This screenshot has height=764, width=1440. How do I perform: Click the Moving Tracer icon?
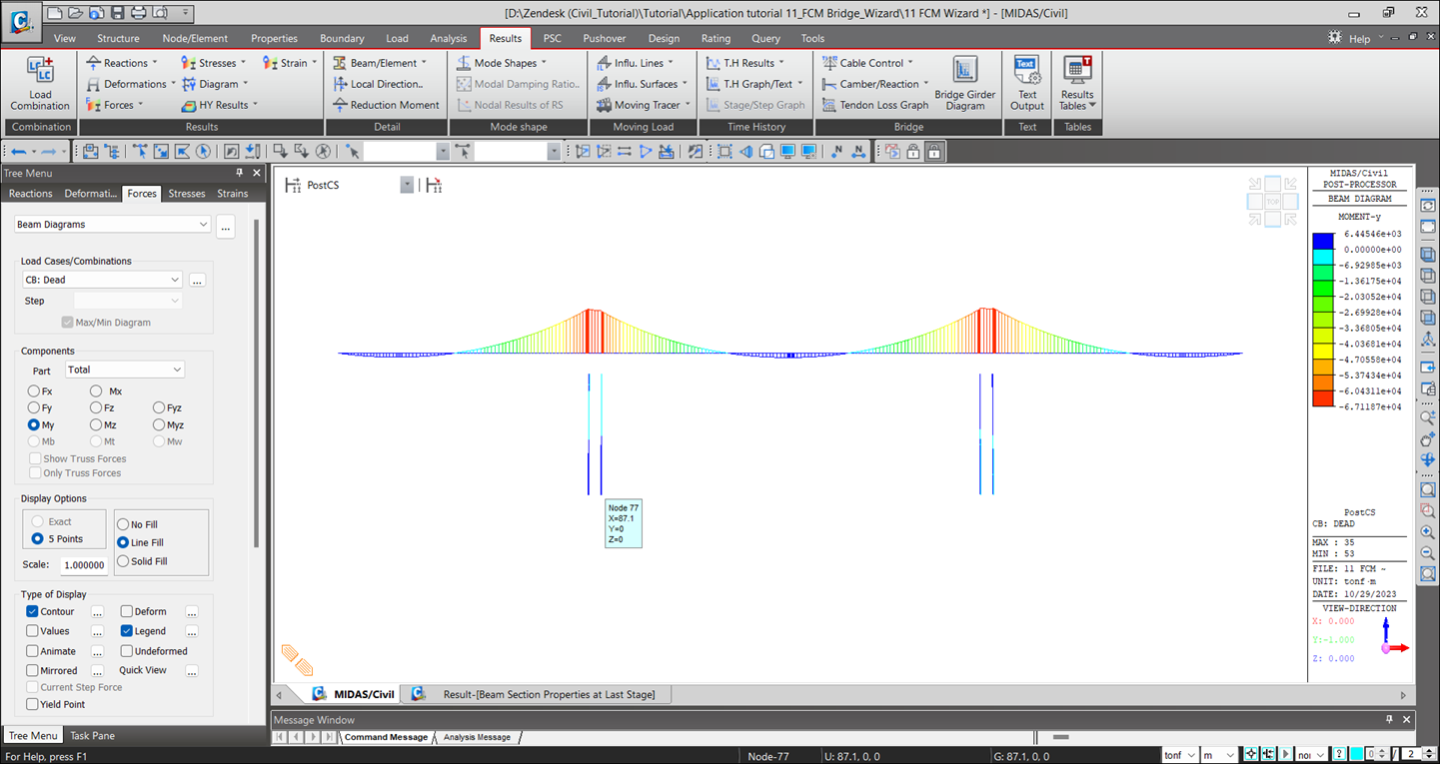point(604,105)
